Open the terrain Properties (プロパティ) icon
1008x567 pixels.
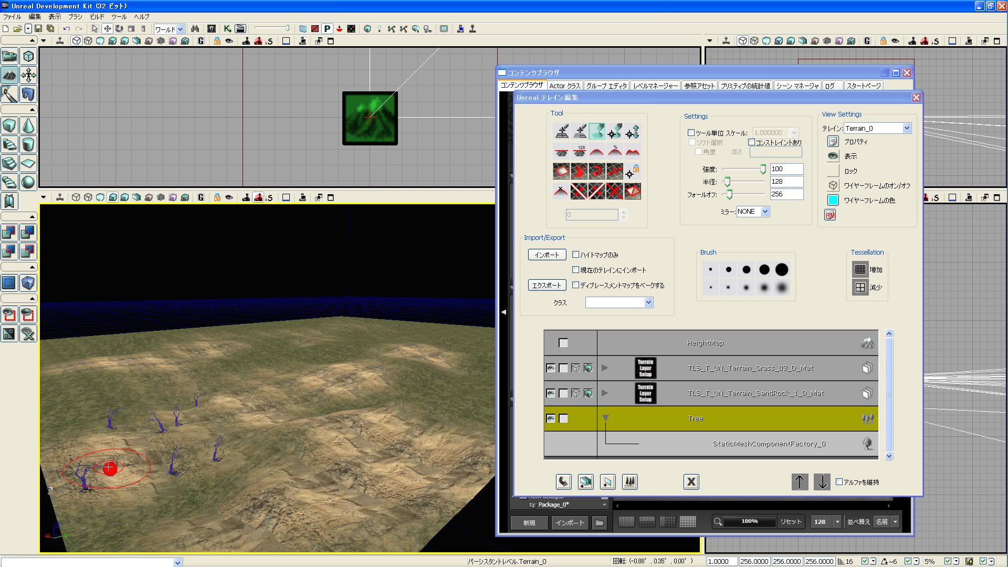pyautogui.click(x=833, y=142)
